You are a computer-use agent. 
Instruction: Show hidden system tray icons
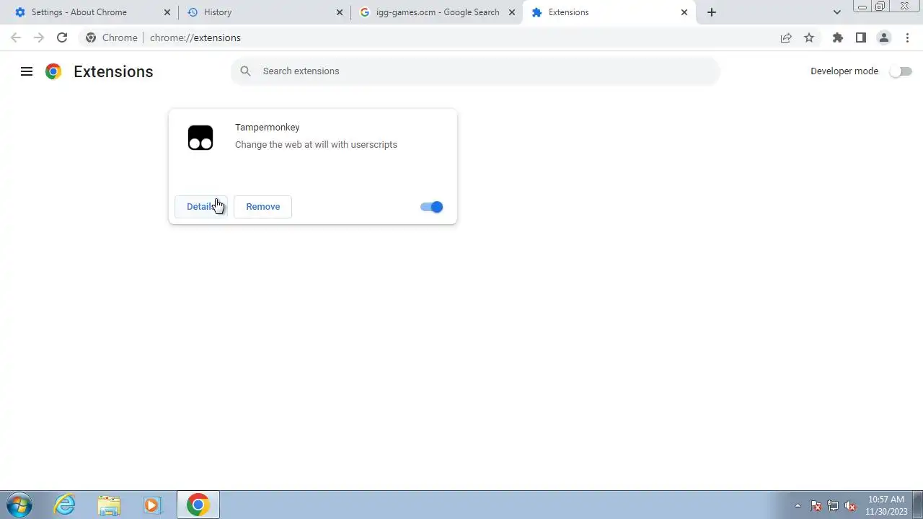point(798,505)
